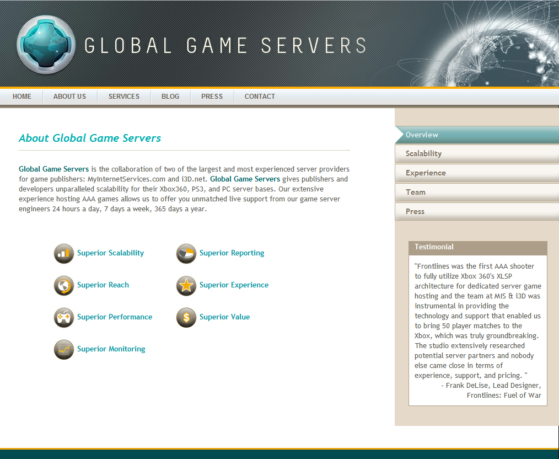Open the BLOG navigation item

tap(170, 97)
